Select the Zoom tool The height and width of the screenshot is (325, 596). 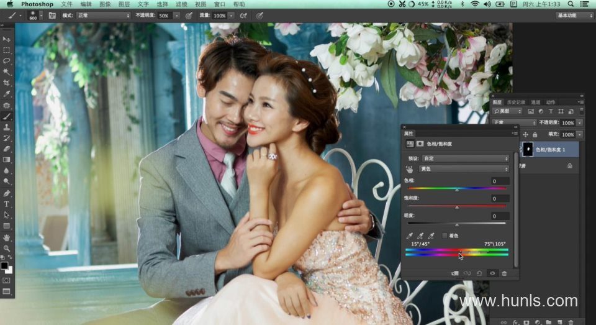click(x=6, y=249)
